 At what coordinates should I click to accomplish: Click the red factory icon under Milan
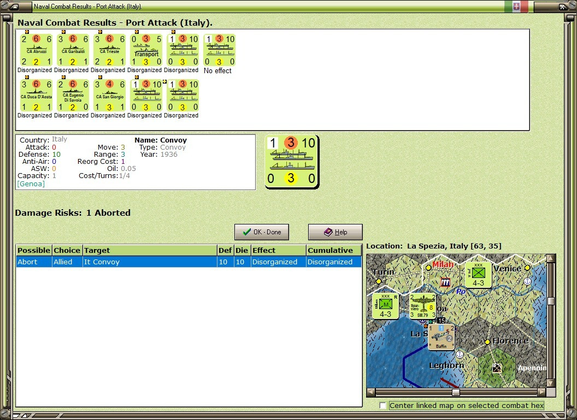[445, 282]
